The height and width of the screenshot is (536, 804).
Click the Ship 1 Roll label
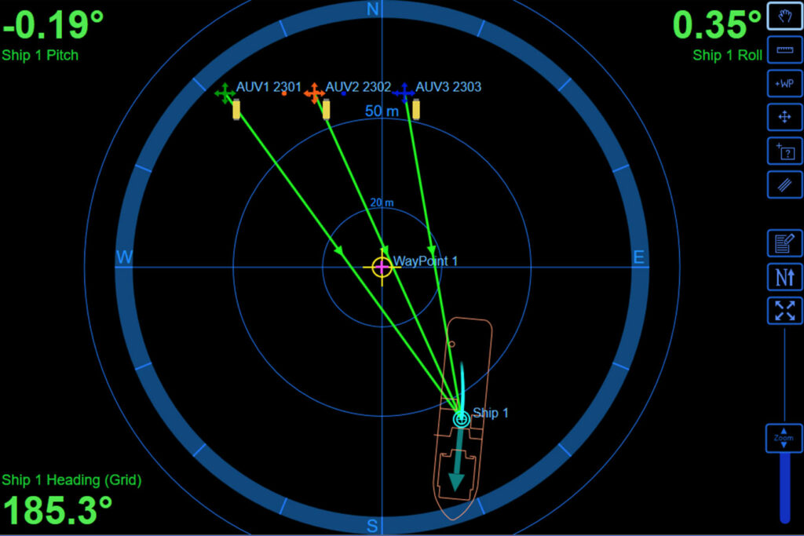(727, 56)
